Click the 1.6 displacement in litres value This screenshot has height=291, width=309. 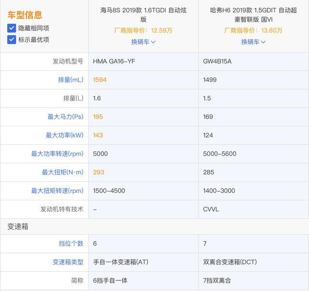tap(97, 98)
